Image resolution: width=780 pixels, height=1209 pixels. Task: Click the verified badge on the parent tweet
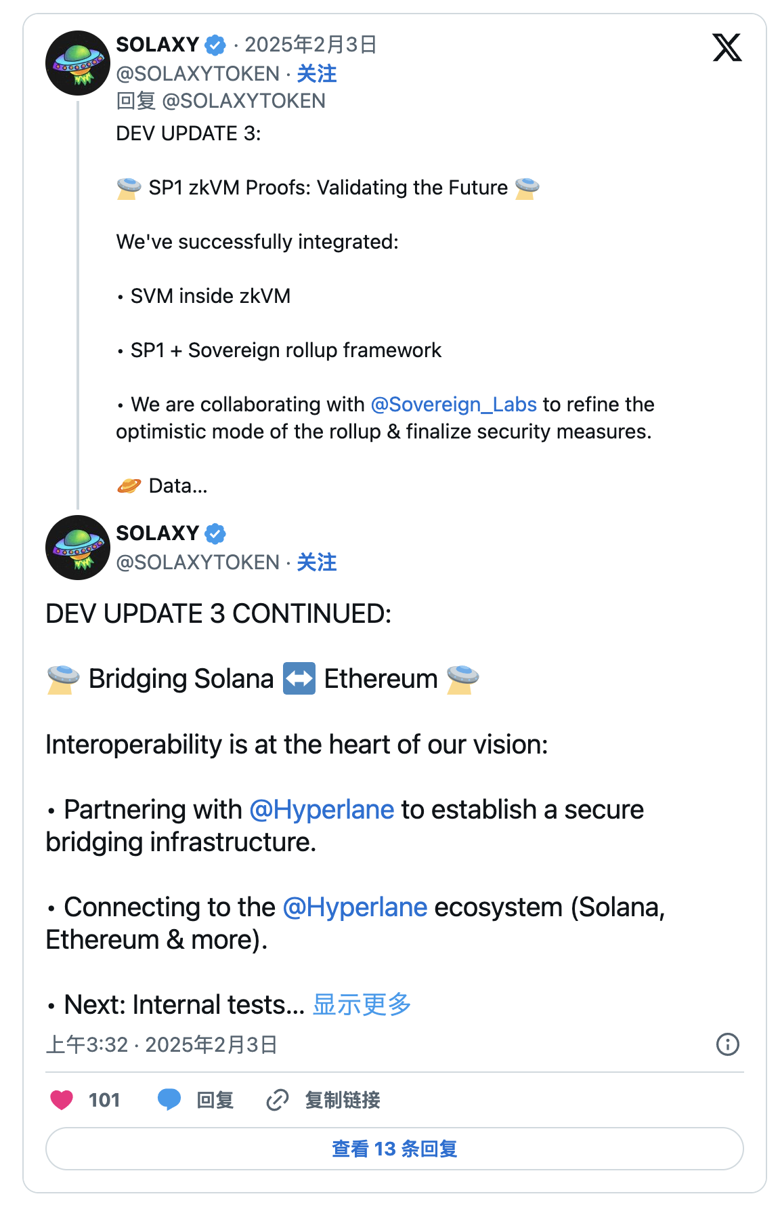(215, 45)
